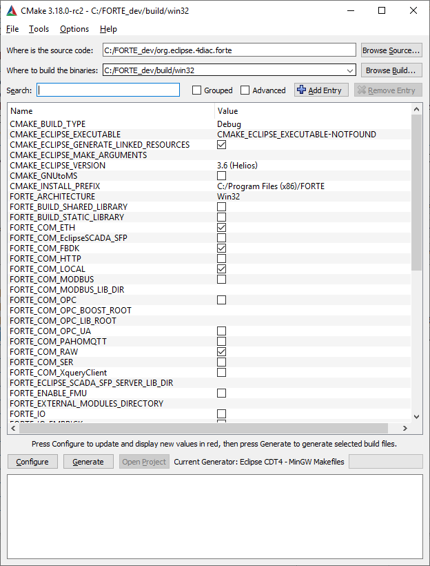Click the horizontal scrollbar left arrow
The width and height of the screenshot is (430, 566).
13,428
